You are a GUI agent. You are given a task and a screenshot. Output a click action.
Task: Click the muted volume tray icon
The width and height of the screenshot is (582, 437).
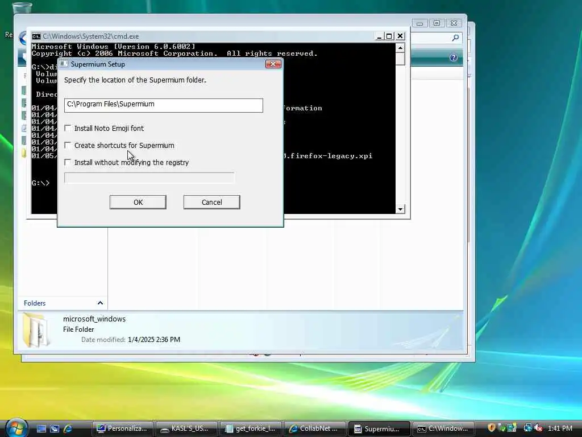[x=538, y=428]
